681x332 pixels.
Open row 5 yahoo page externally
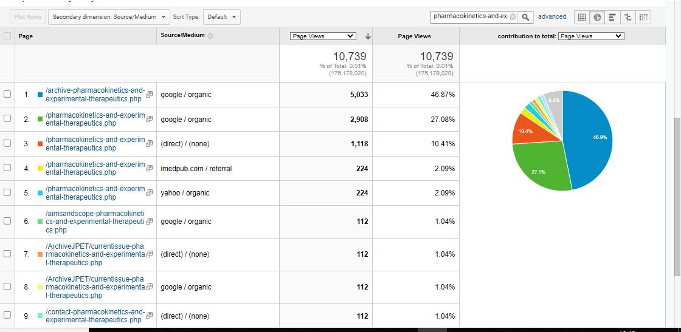click(150, 192)
